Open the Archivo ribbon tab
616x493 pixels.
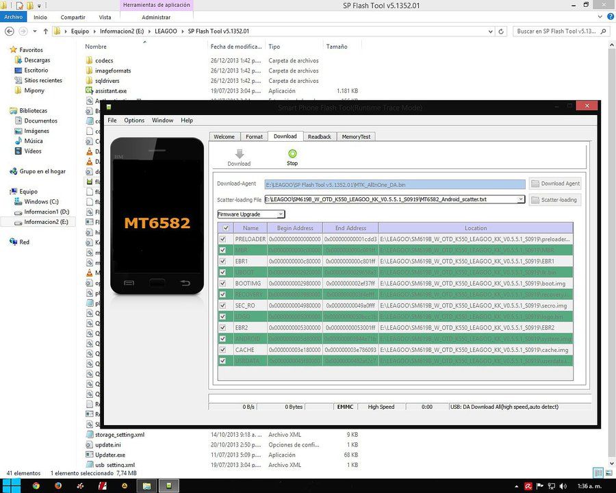point(14,17)
